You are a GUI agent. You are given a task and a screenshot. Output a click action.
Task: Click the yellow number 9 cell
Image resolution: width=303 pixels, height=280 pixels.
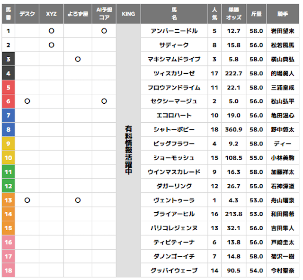9,144
